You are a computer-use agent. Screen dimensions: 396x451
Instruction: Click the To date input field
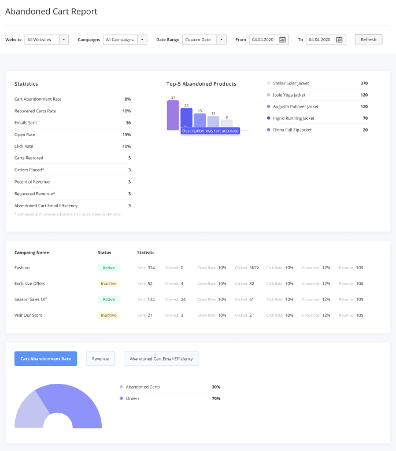click(x=325, y=39)
